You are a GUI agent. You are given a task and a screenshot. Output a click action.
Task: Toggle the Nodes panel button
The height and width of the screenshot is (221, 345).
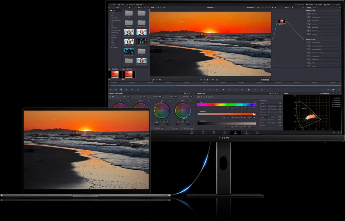click(x=319, y=4)
